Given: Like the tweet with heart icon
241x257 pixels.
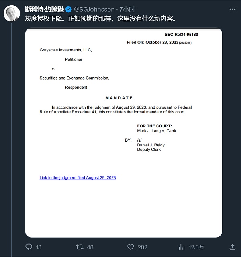Looking at the screenshot, I should [131, 247].
